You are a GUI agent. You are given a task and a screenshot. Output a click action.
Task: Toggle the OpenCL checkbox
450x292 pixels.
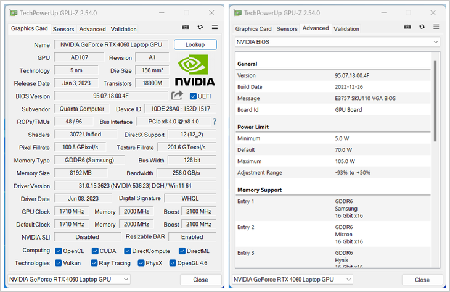click(x=59, y=251)
